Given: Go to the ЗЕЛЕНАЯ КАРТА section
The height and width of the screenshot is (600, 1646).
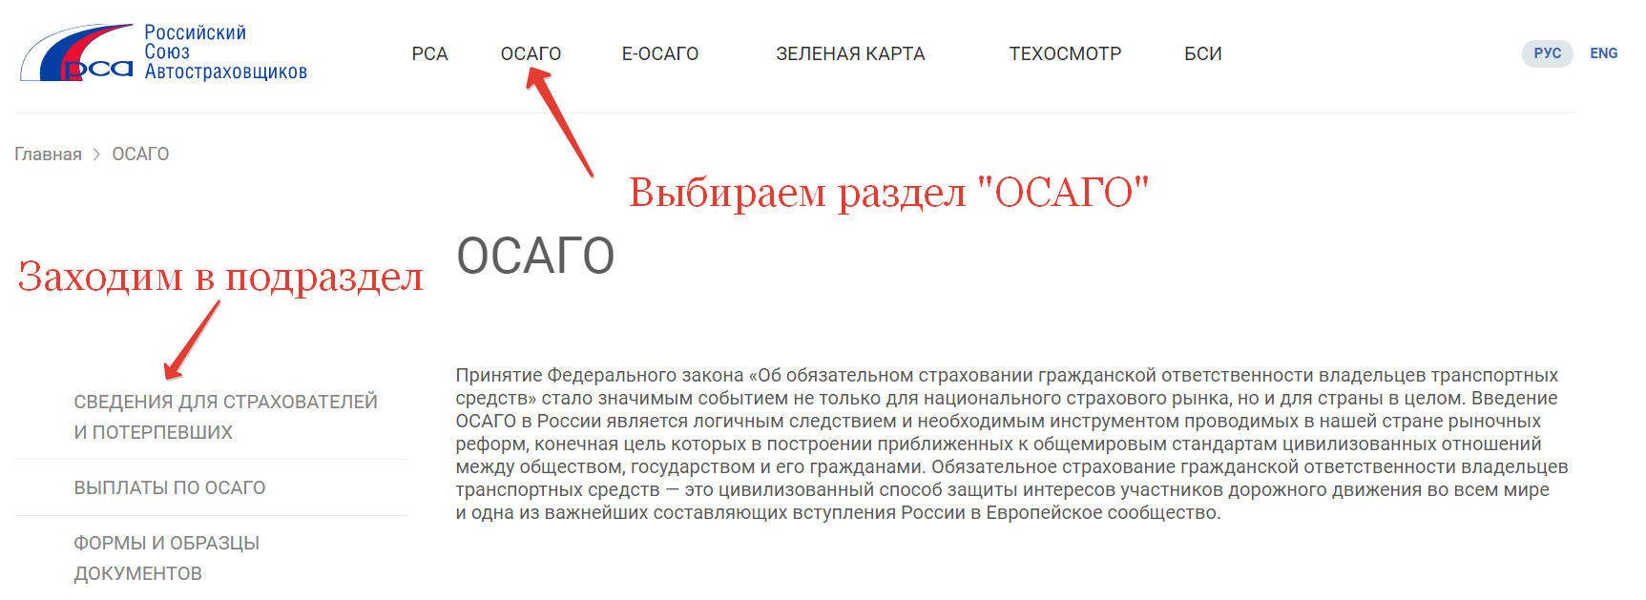Looking at the screenshot, I should pyautogui.click(x=850, y=54).
